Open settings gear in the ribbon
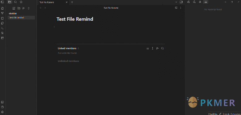This screenshot has height=115, width=241. [2, 112]
